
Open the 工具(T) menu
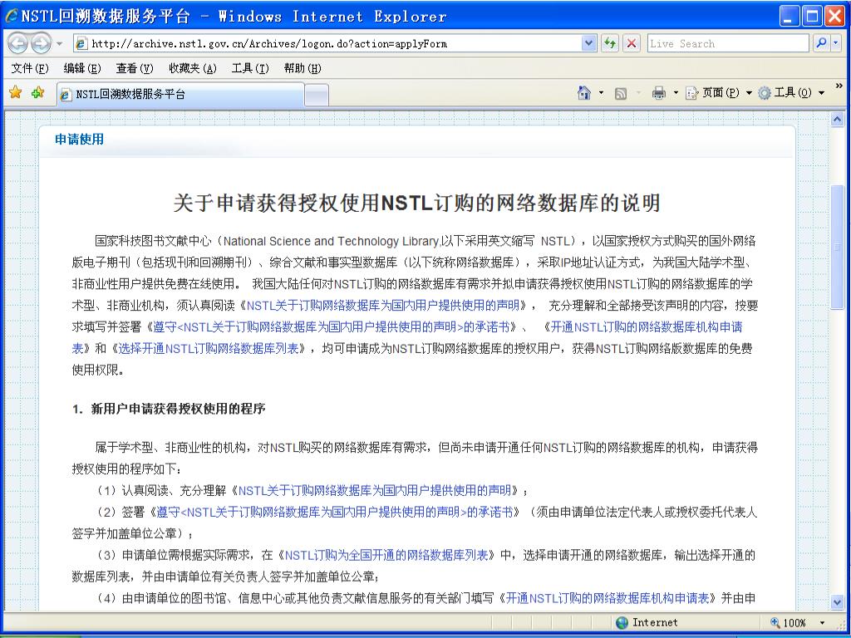pos(250,68)
